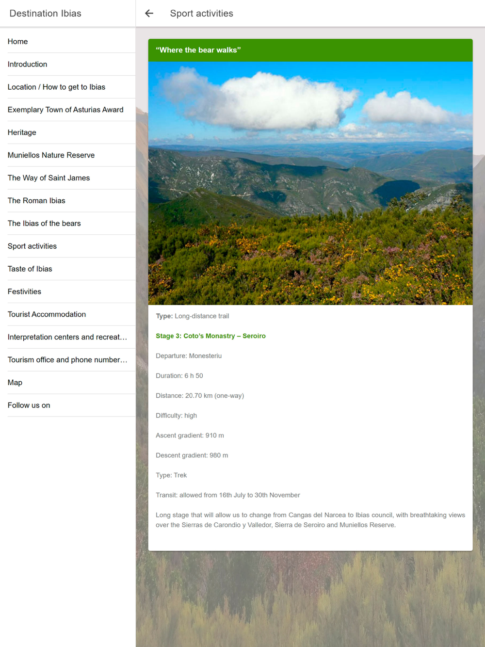Image resolution: width=485 pixels, height=647 pixels.
Task: Open the Introduction page
Action: tap(68, 65)
